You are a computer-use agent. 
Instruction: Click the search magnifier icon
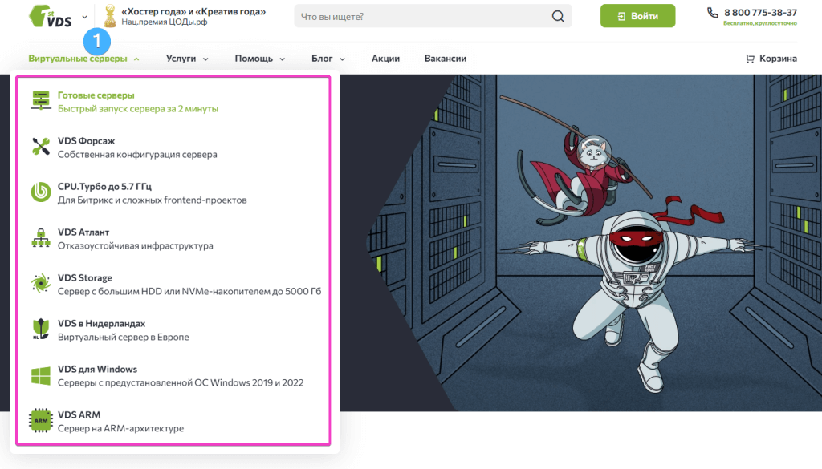point(557,17)
